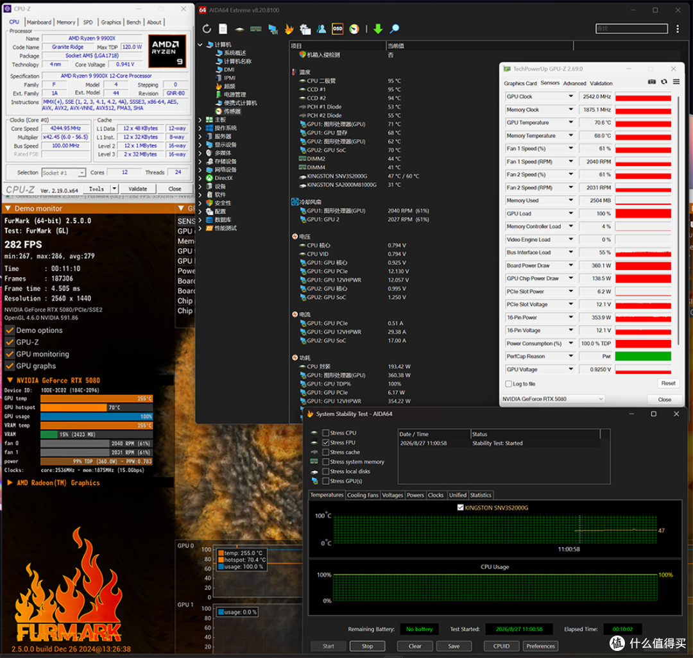Enable Stress local disks checkbox

(326, 471)
